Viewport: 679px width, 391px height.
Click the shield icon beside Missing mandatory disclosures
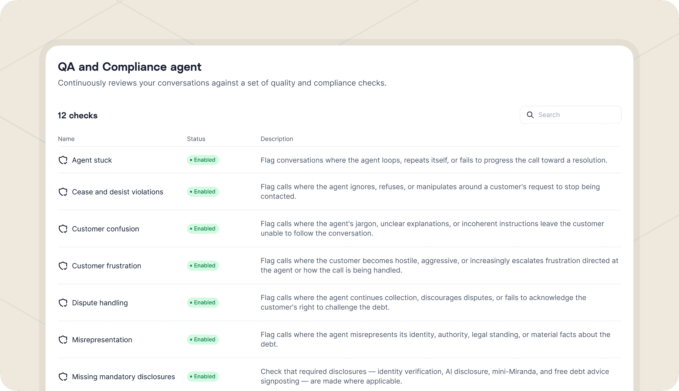[x=63, y=377]
